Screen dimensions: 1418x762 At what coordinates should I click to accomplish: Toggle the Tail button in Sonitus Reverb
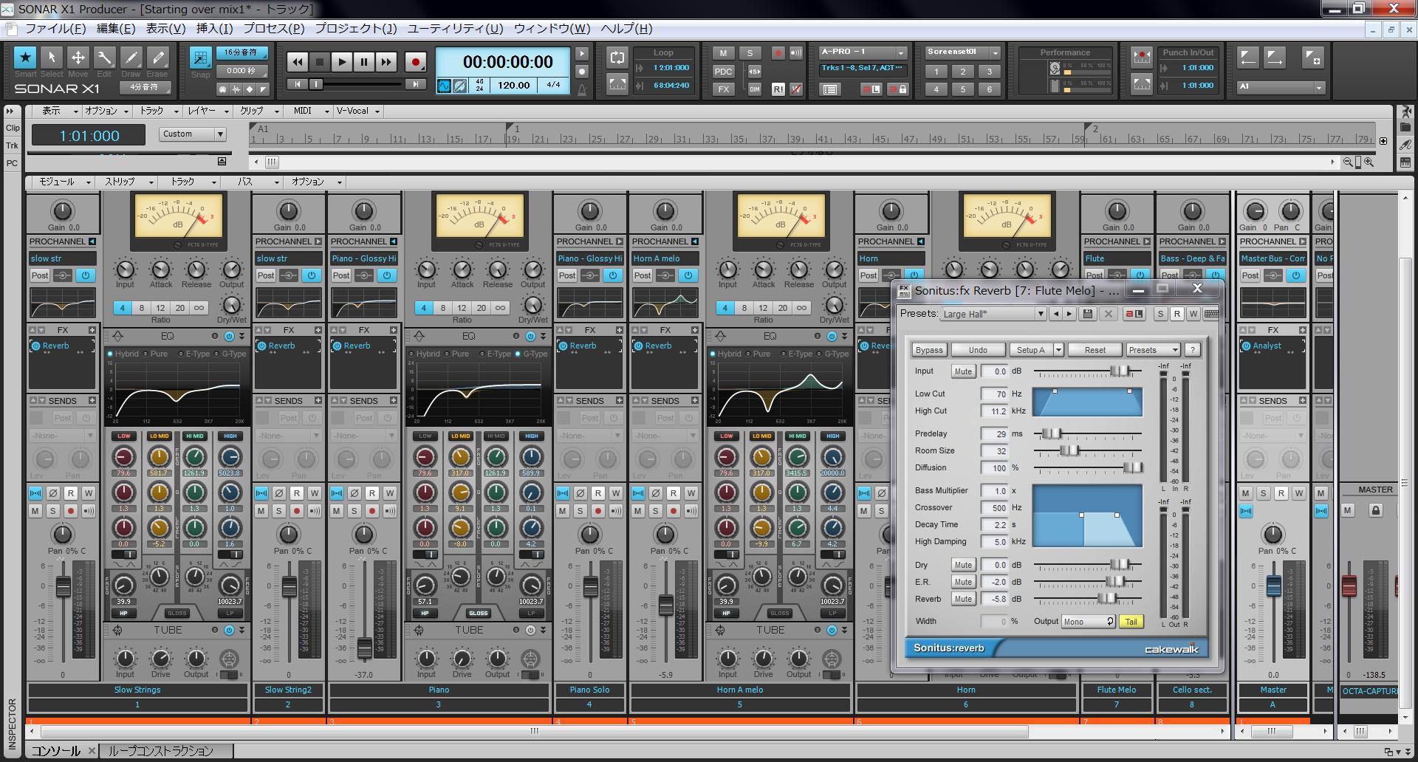[1131, 622]
